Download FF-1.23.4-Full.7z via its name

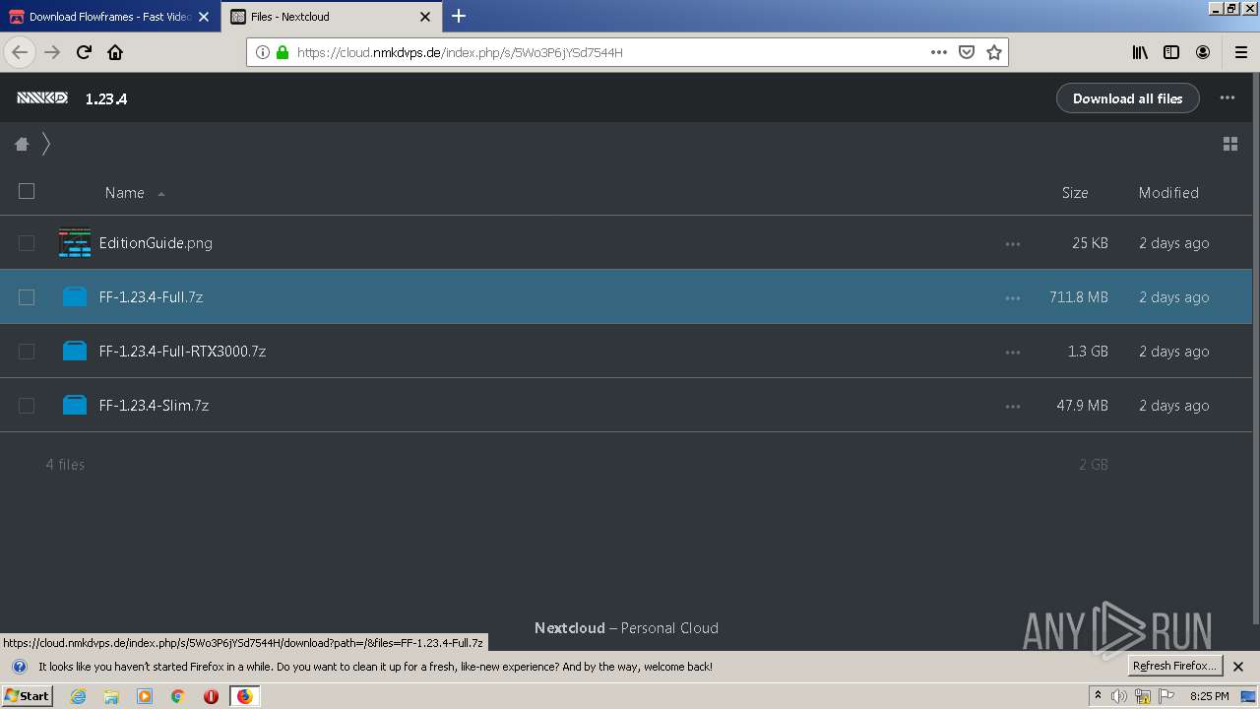tap(151, 297)
